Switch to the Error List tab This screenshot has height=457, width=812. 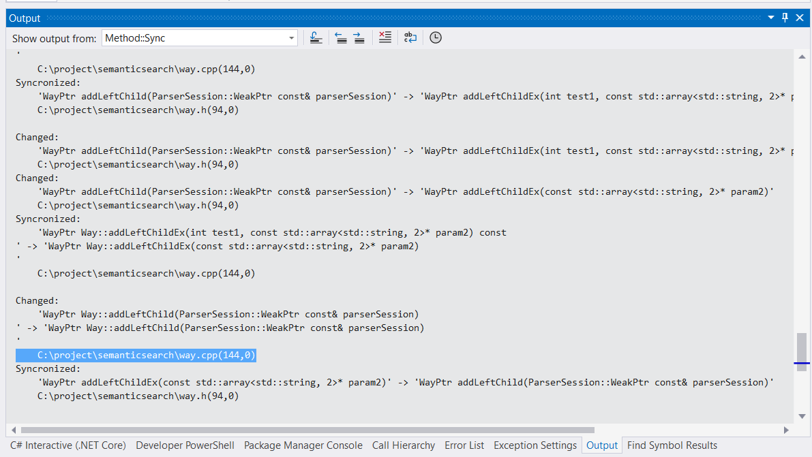464,445
